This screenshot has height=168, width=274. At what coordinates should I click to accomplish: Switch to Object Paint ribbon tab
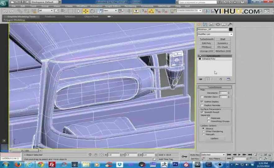91,16
